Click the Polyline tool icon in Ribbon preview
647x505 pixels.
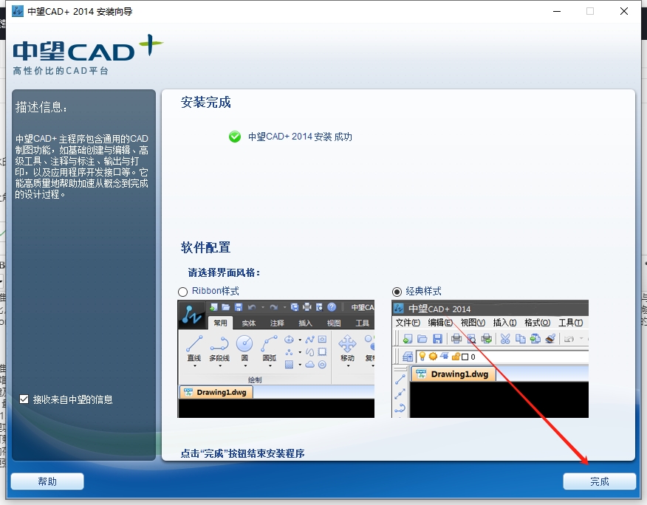click(219, 344)
